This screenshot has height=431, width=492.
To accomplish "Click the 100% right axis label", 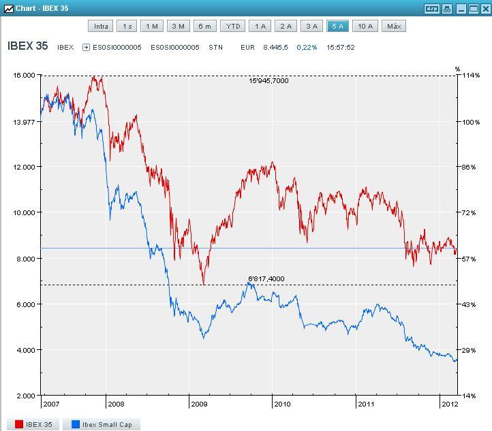I will point(471,122).
